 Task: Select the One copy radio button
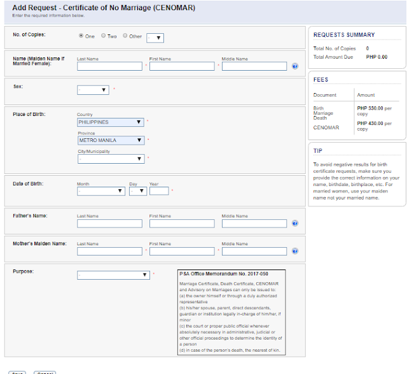(81, 36)
